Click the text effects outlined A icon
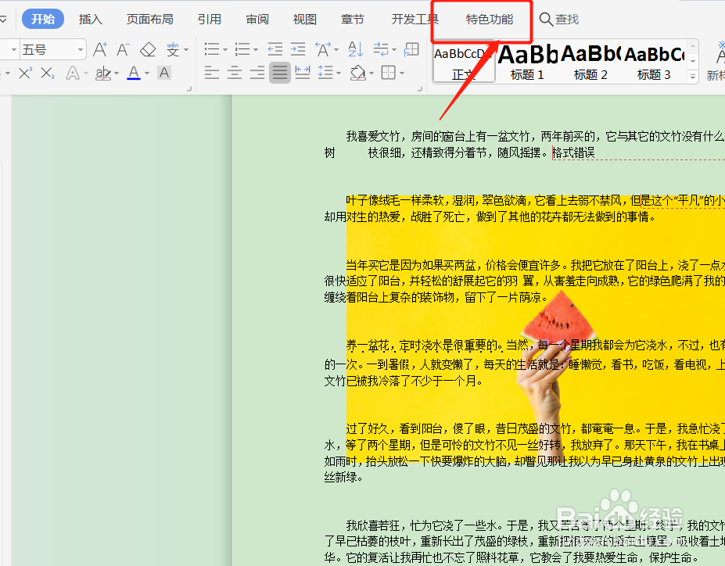 (x=72, y=73)
